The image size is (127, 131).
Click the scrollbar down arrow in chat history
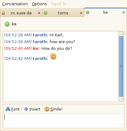[121, 99]
